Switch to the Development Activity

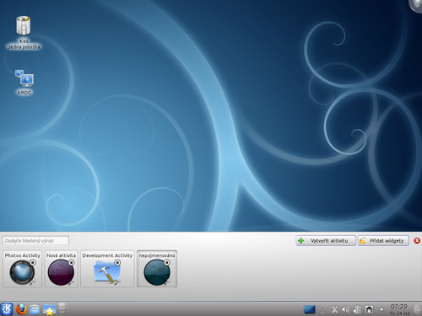[x=107, y=269]
